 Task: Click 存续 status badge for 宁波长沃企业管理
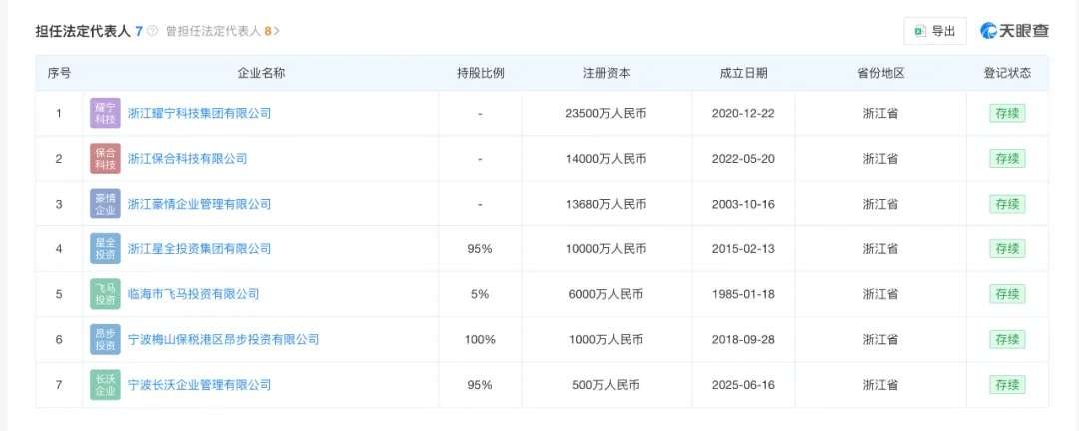pyautogui.click(x=1007, y=385)
